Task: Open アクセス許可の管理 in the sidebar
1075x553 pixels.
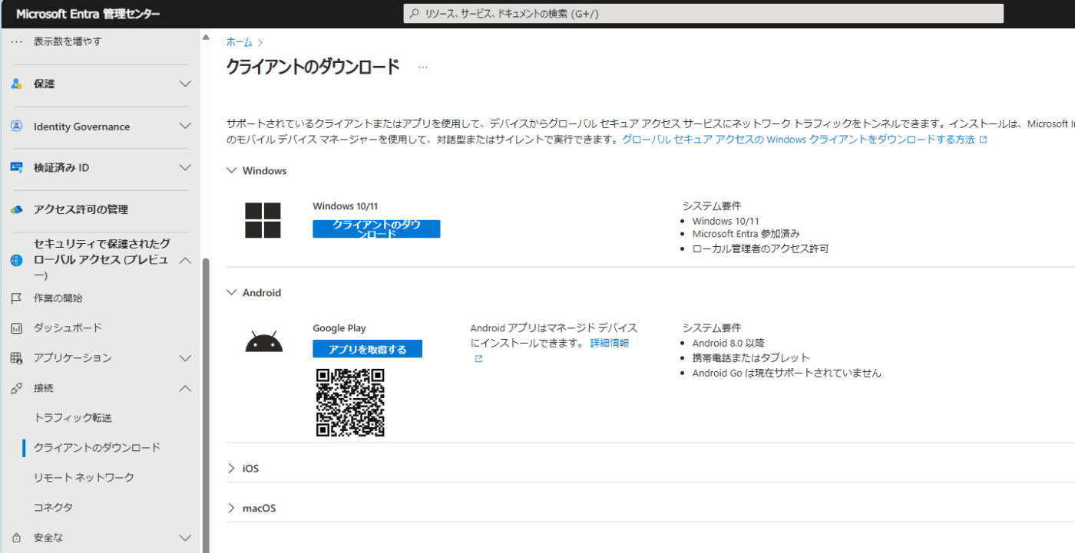Action: click(81, 209)
